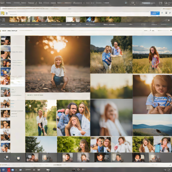Select the third thumbnail in the bottom filmstrip

(x=68, y=158)
